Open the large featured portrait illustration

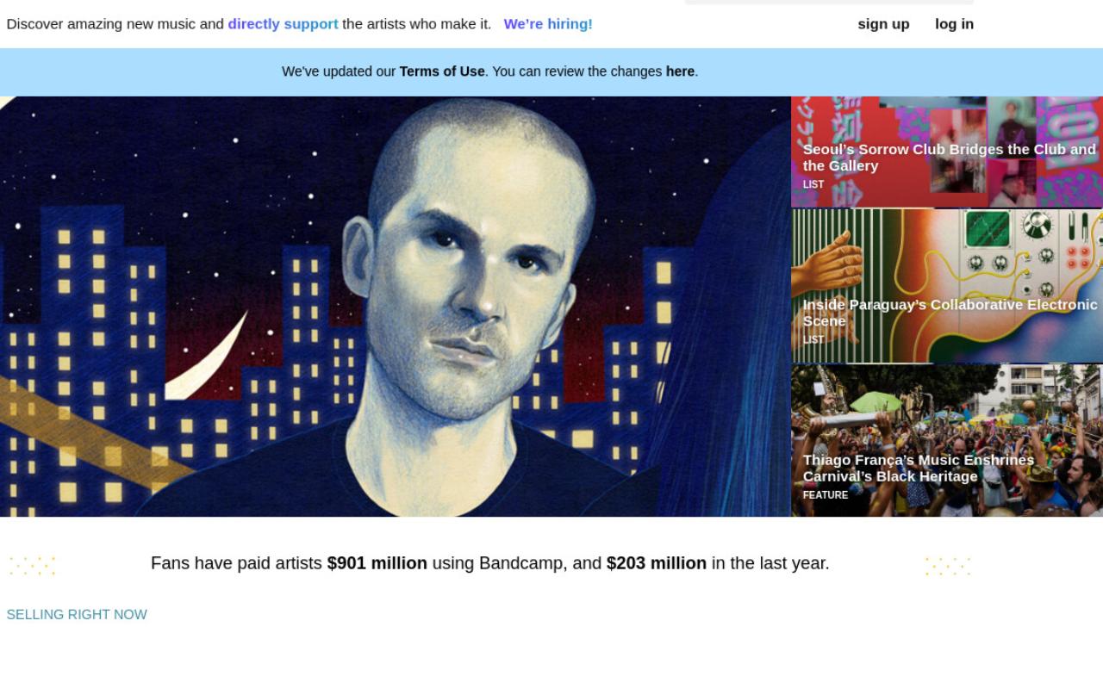point(396,307)
